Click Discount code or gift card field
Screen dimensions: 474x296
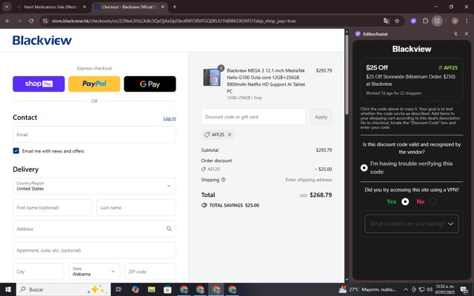point(253,117)
